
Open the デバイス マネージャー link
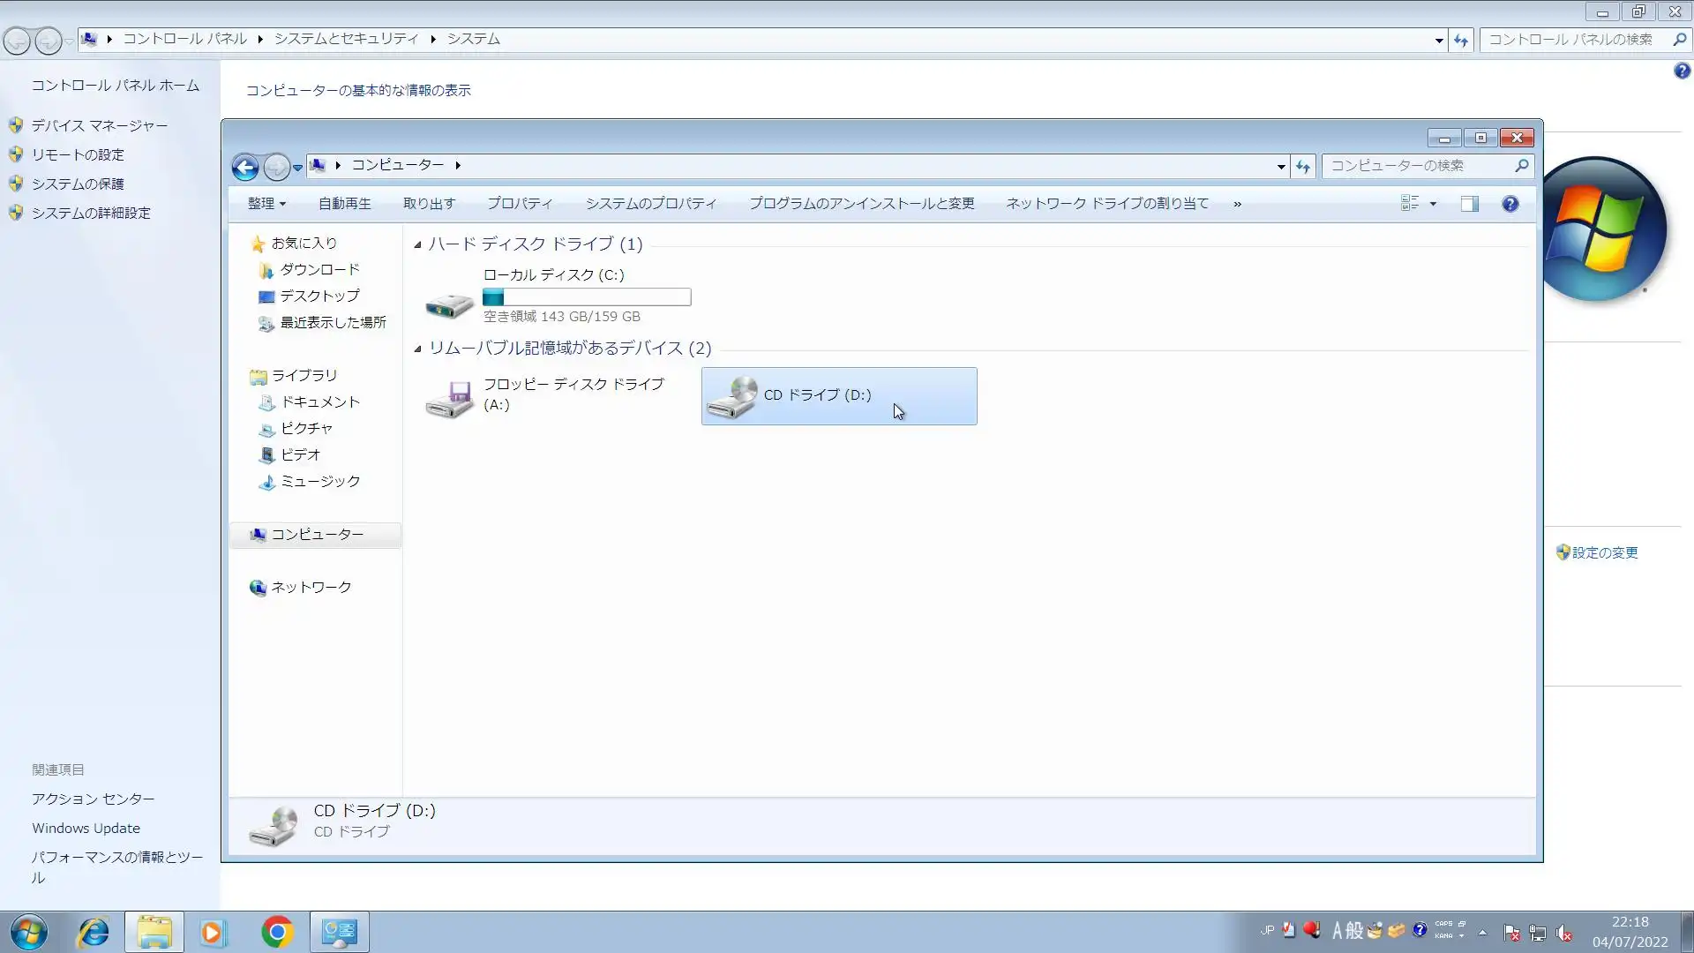point(99,125)
